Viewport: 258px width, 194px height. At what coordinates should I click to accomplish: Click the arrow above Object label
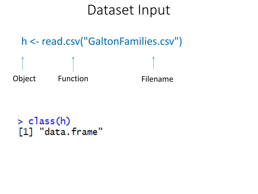coord(23,63)
